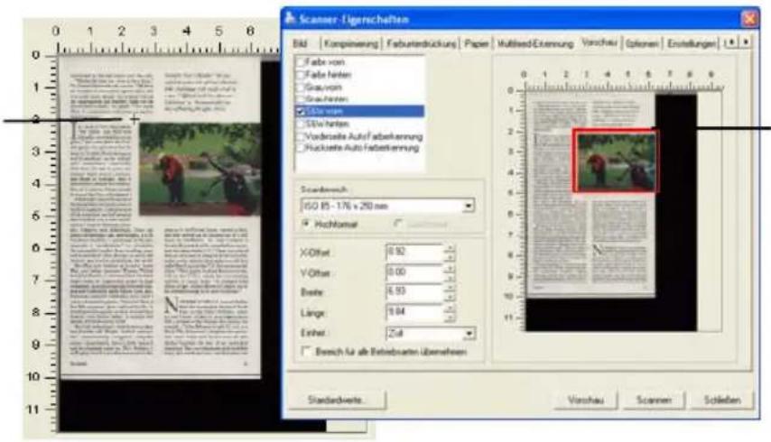Image resolution: width=771 pixels, height=442 pixels.
Task: Enable the 'S/W hinten' checkbox
Action: tap(300, 124)
